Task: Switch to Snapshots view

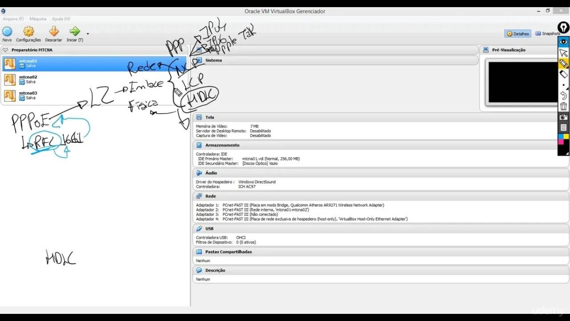Action: (548, 34)
